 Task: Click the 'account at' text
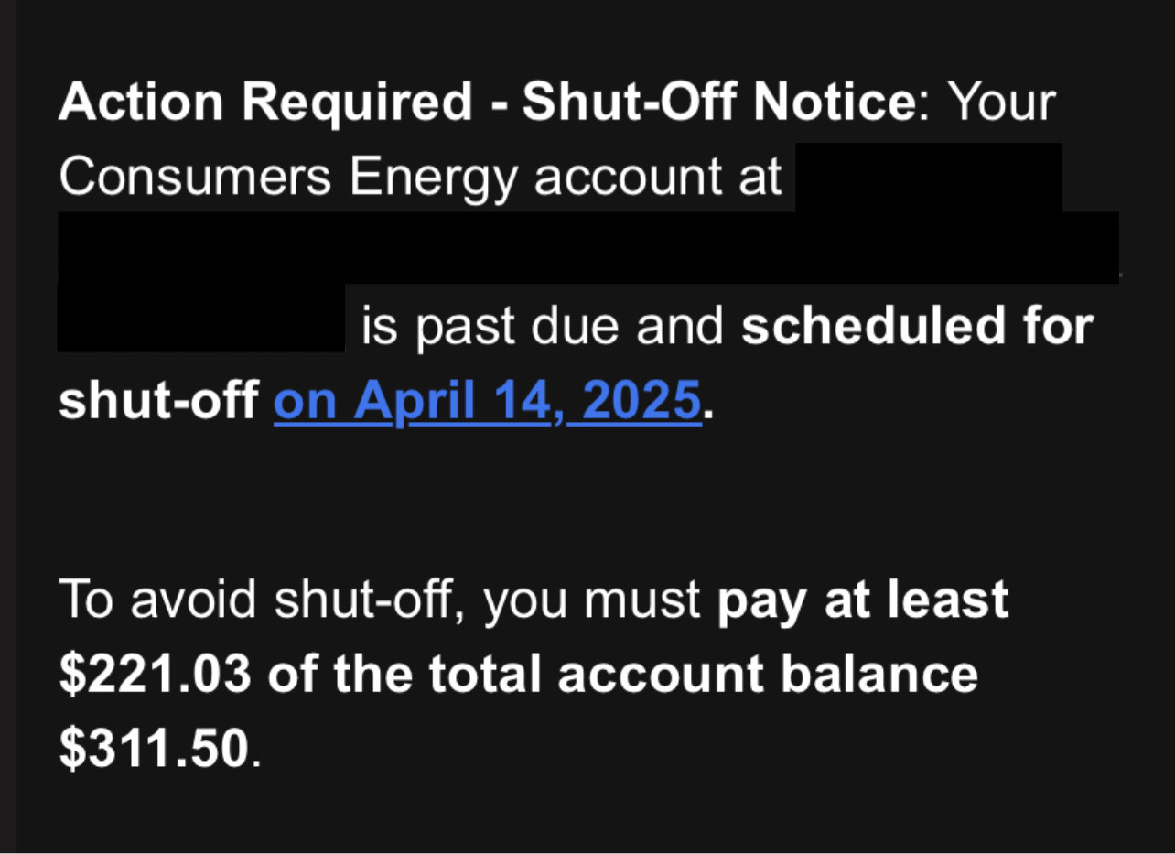pyautogui.click(x=658, y=177)
